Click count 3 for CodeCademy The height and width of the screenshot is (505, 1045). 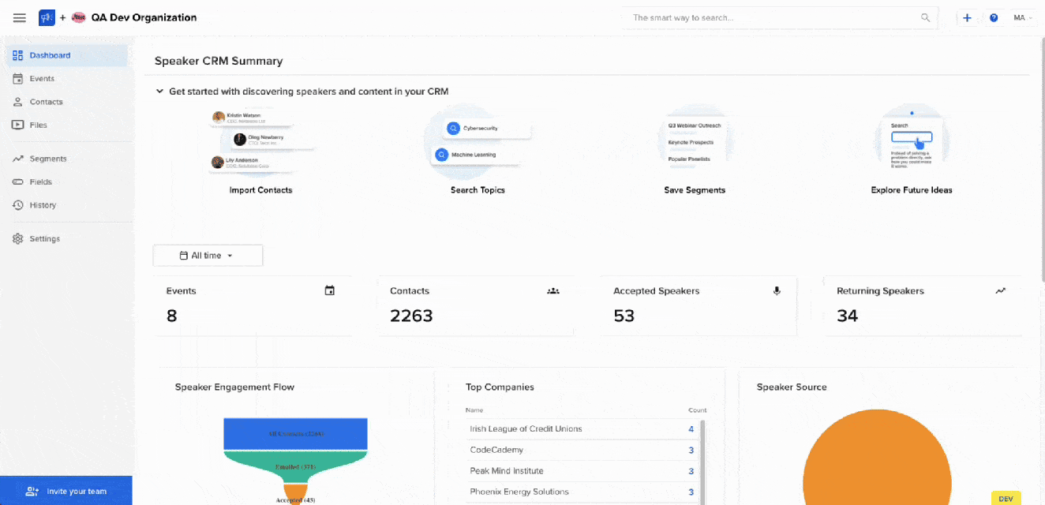click(x=691, y=450)
